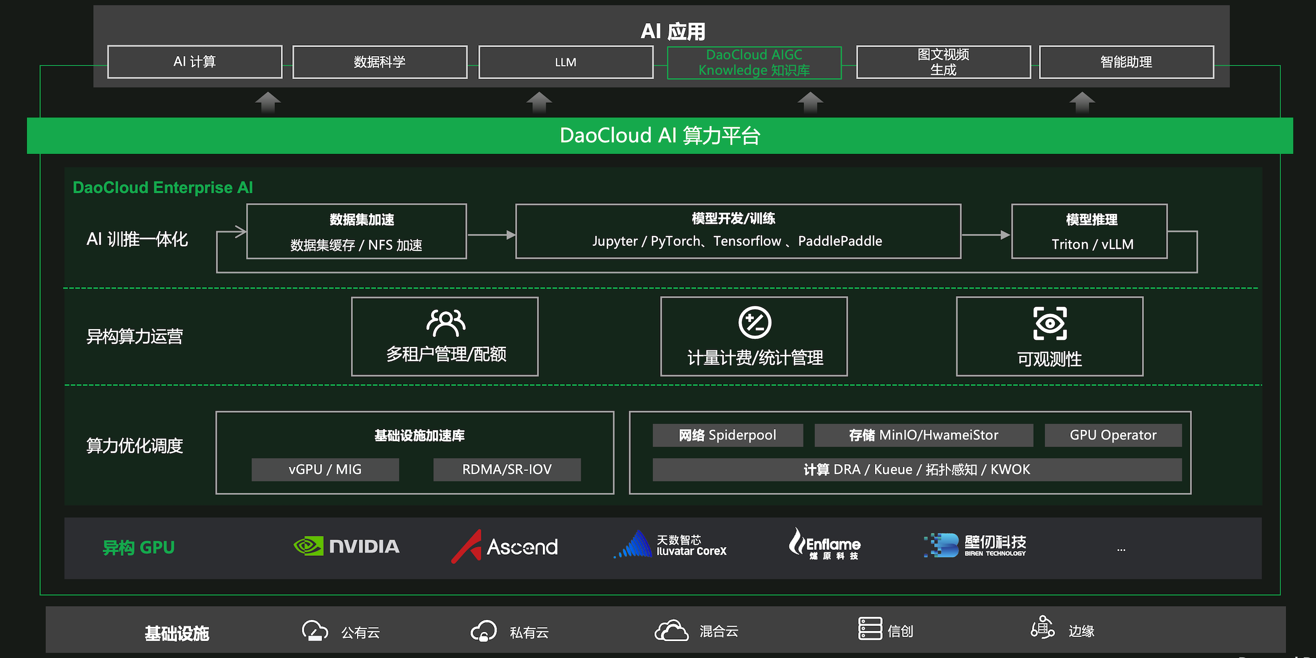This screenshot has height=658, width=1316.
Task: Select the metering and billing (计量计费) calculator icon
Action: (x=754, y=322)
